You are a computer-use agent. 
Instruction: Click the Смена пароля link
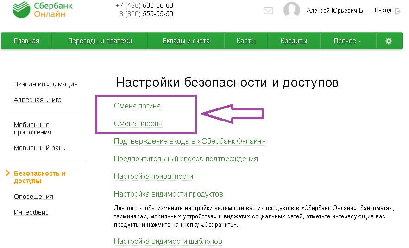pyautogui.click(x=138, y=123)
